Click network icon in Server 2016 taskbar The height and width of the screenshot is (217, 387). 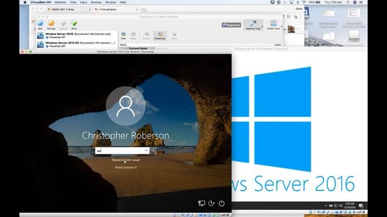[336, 206]
